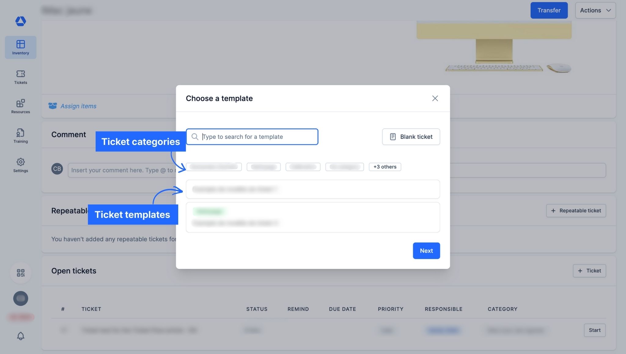The image size is (626, 354).
Task: Click the Transfer button
Action: [549, 10]
